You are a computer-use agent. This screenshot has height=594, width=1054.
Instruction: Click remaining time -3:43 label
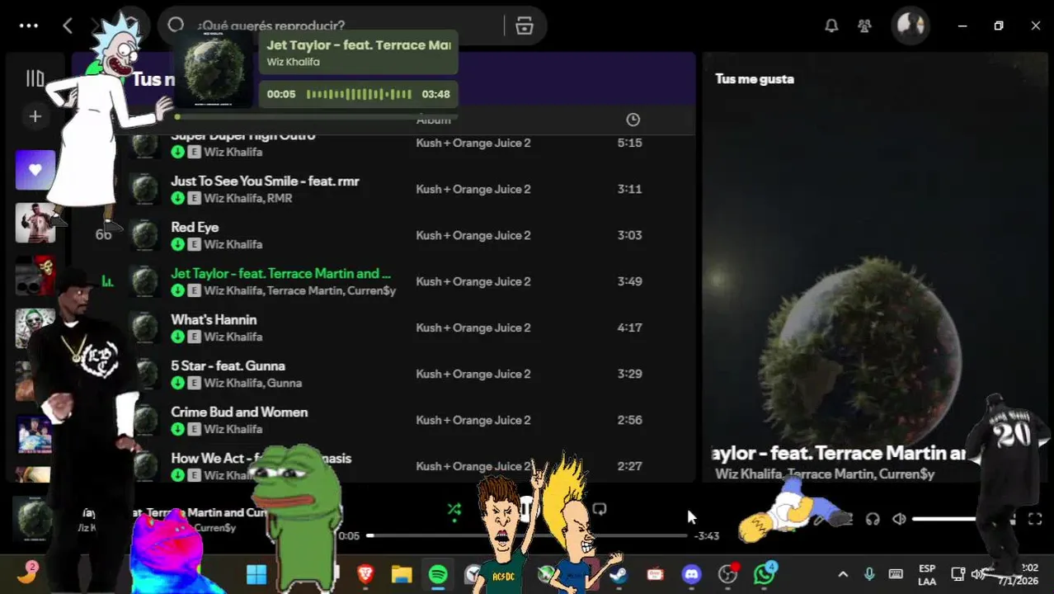tap(707, 535)
